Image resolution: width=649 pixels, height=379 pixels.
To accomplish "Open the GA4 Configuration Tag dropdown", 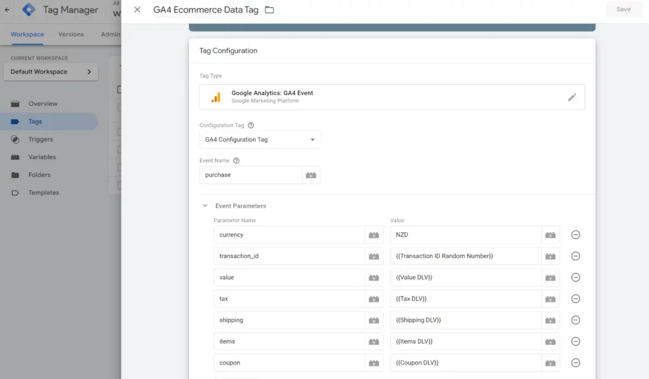I will coord(260,140).
